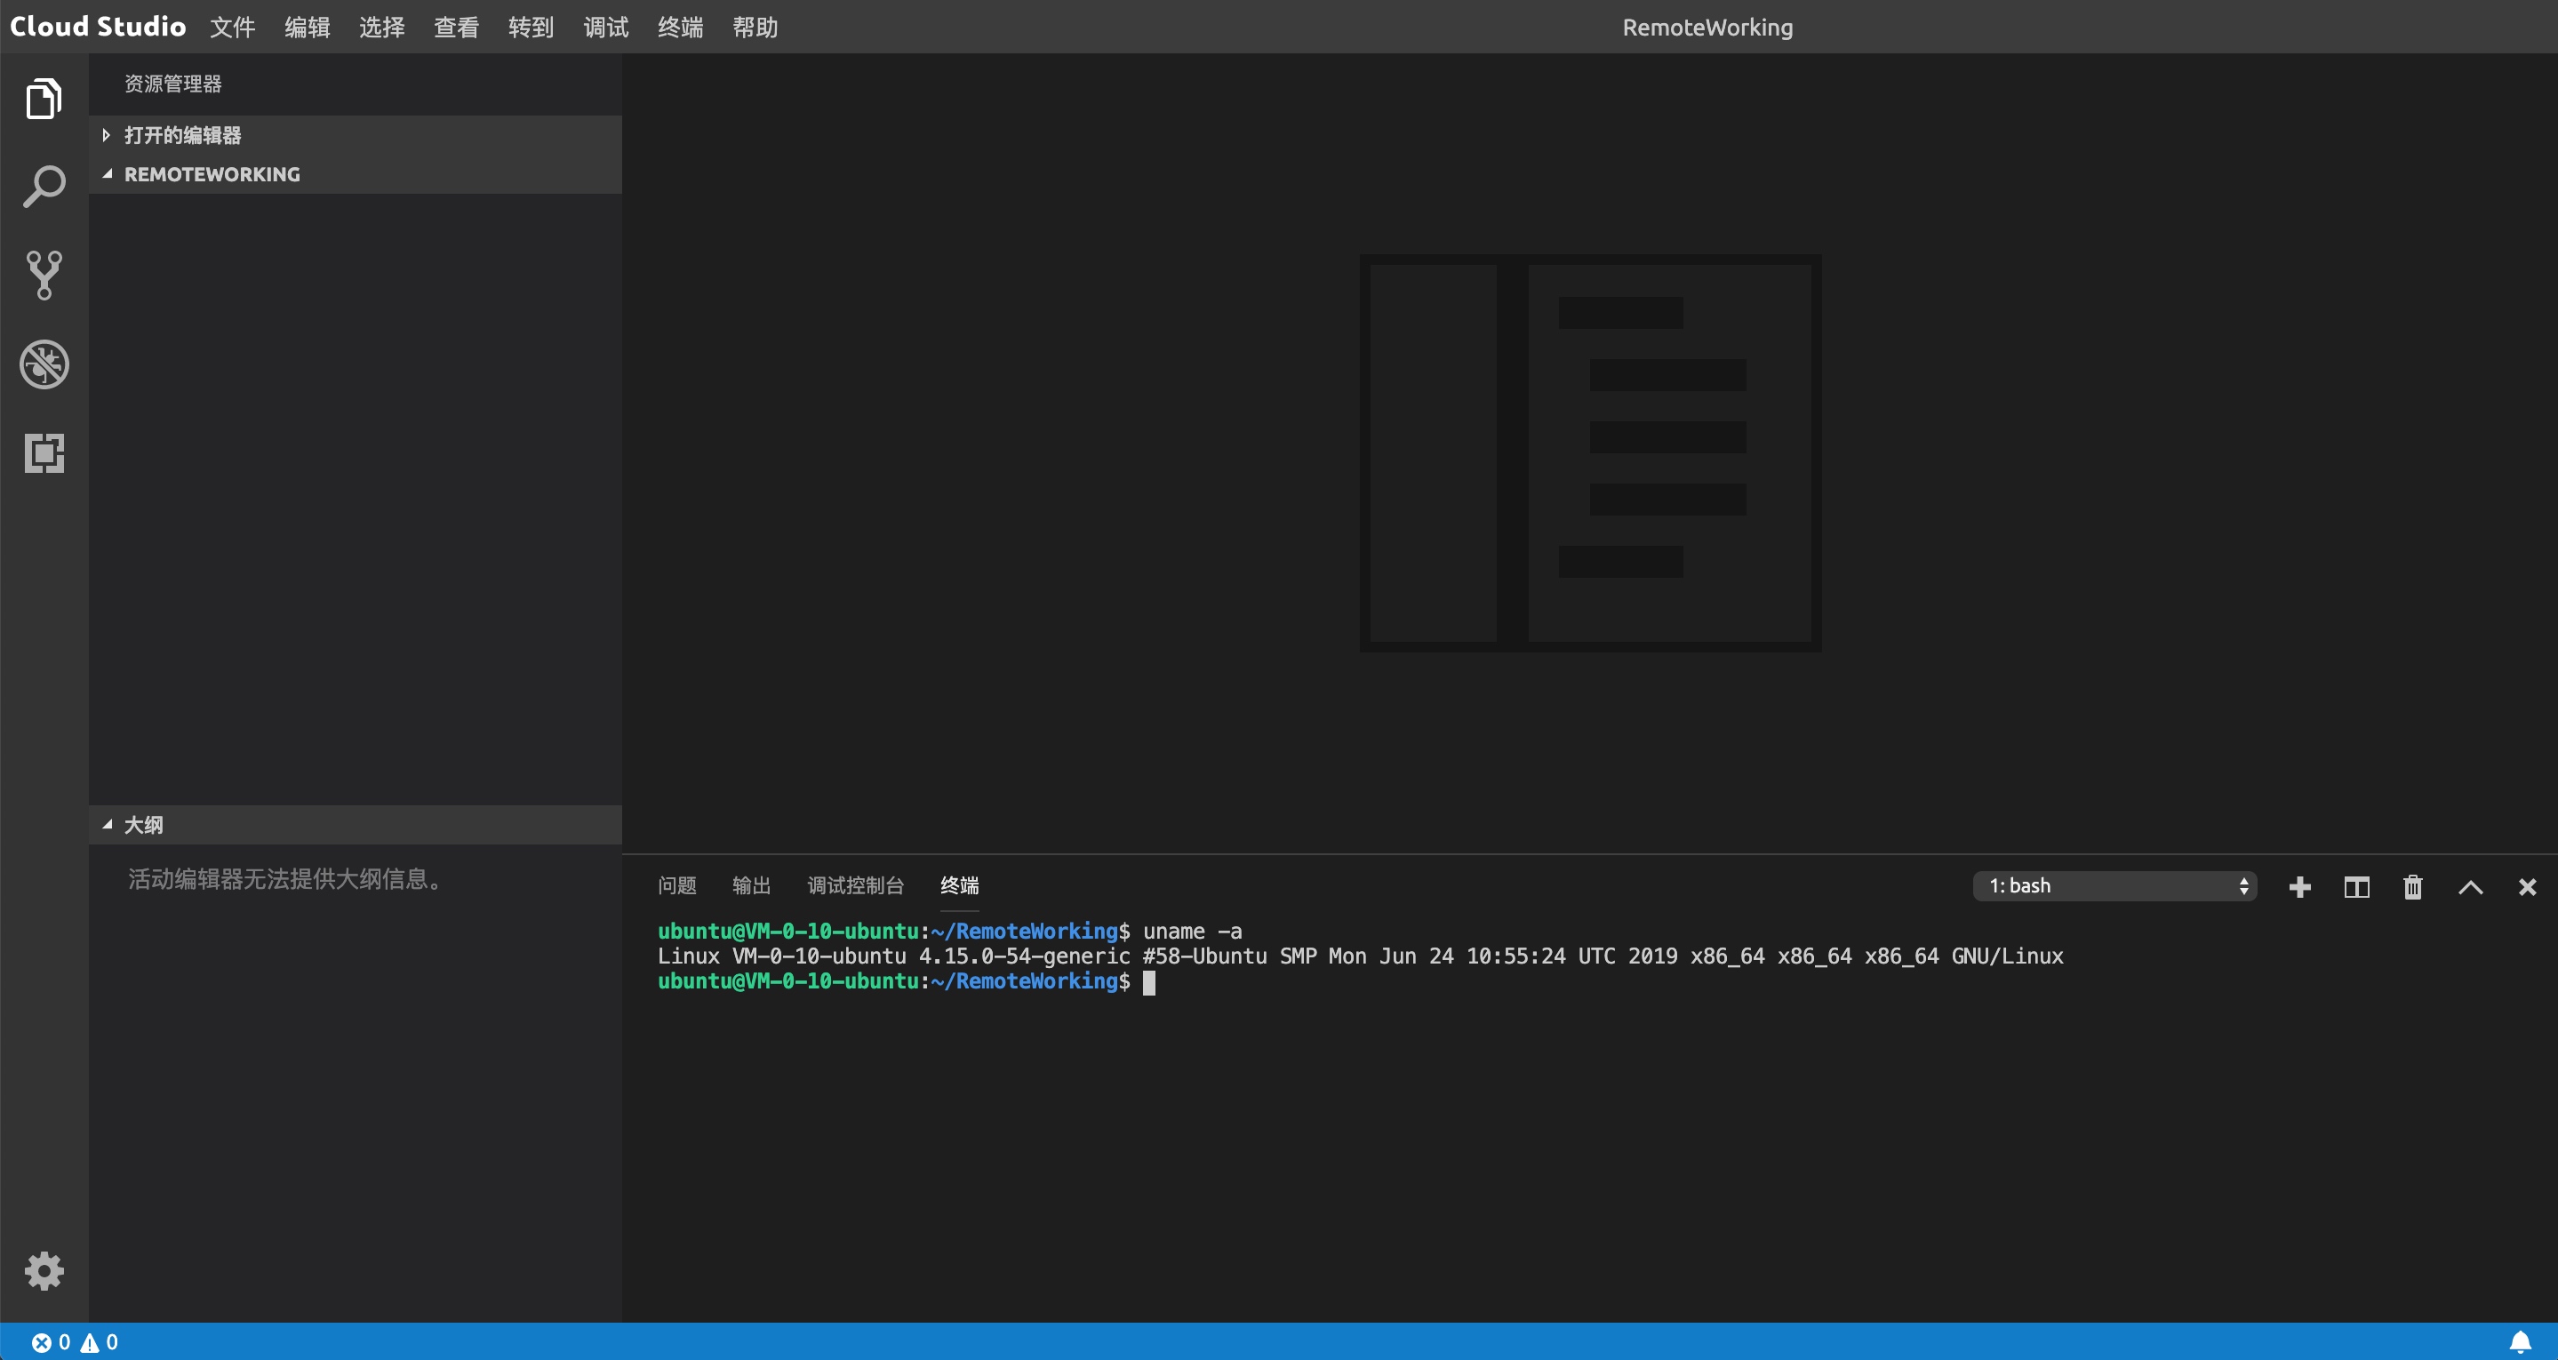Viewport: 2558px width, 1360px height.
Task: Open notifications bell in status bar
Action: pyautogui.click(x=2521, y=1342)
